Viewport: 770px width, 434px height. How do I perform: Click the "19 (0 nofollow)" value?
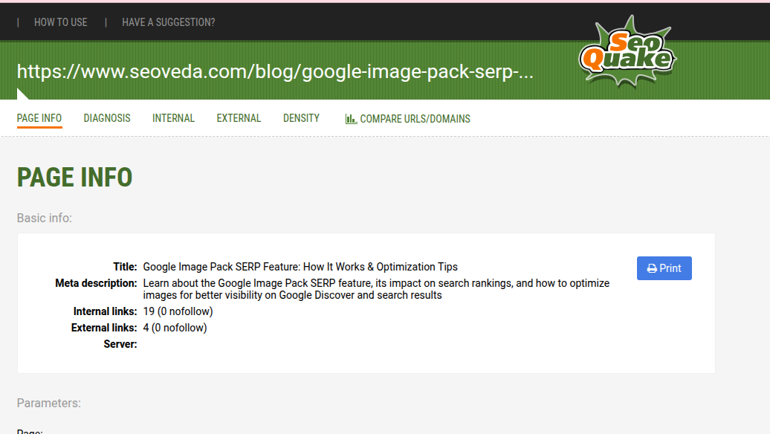[x=178, y=311]
